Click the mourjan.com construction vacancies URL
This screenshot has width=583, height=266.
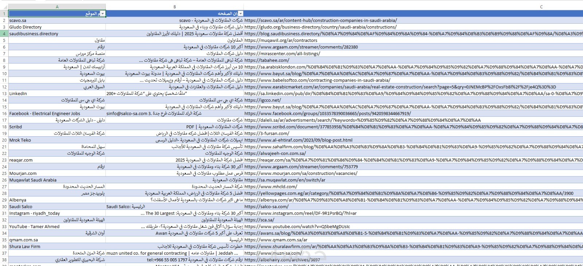301,173
